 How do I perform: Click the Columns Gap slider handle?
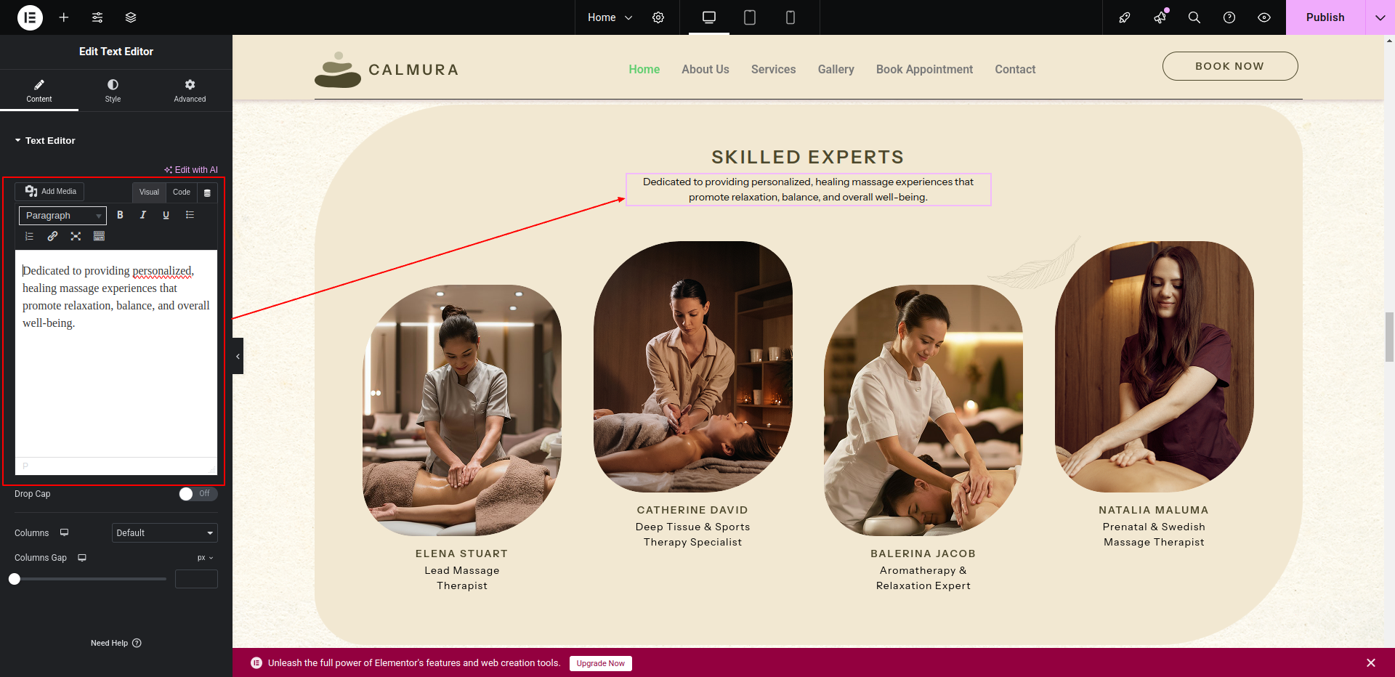click(x=15, y=579)
